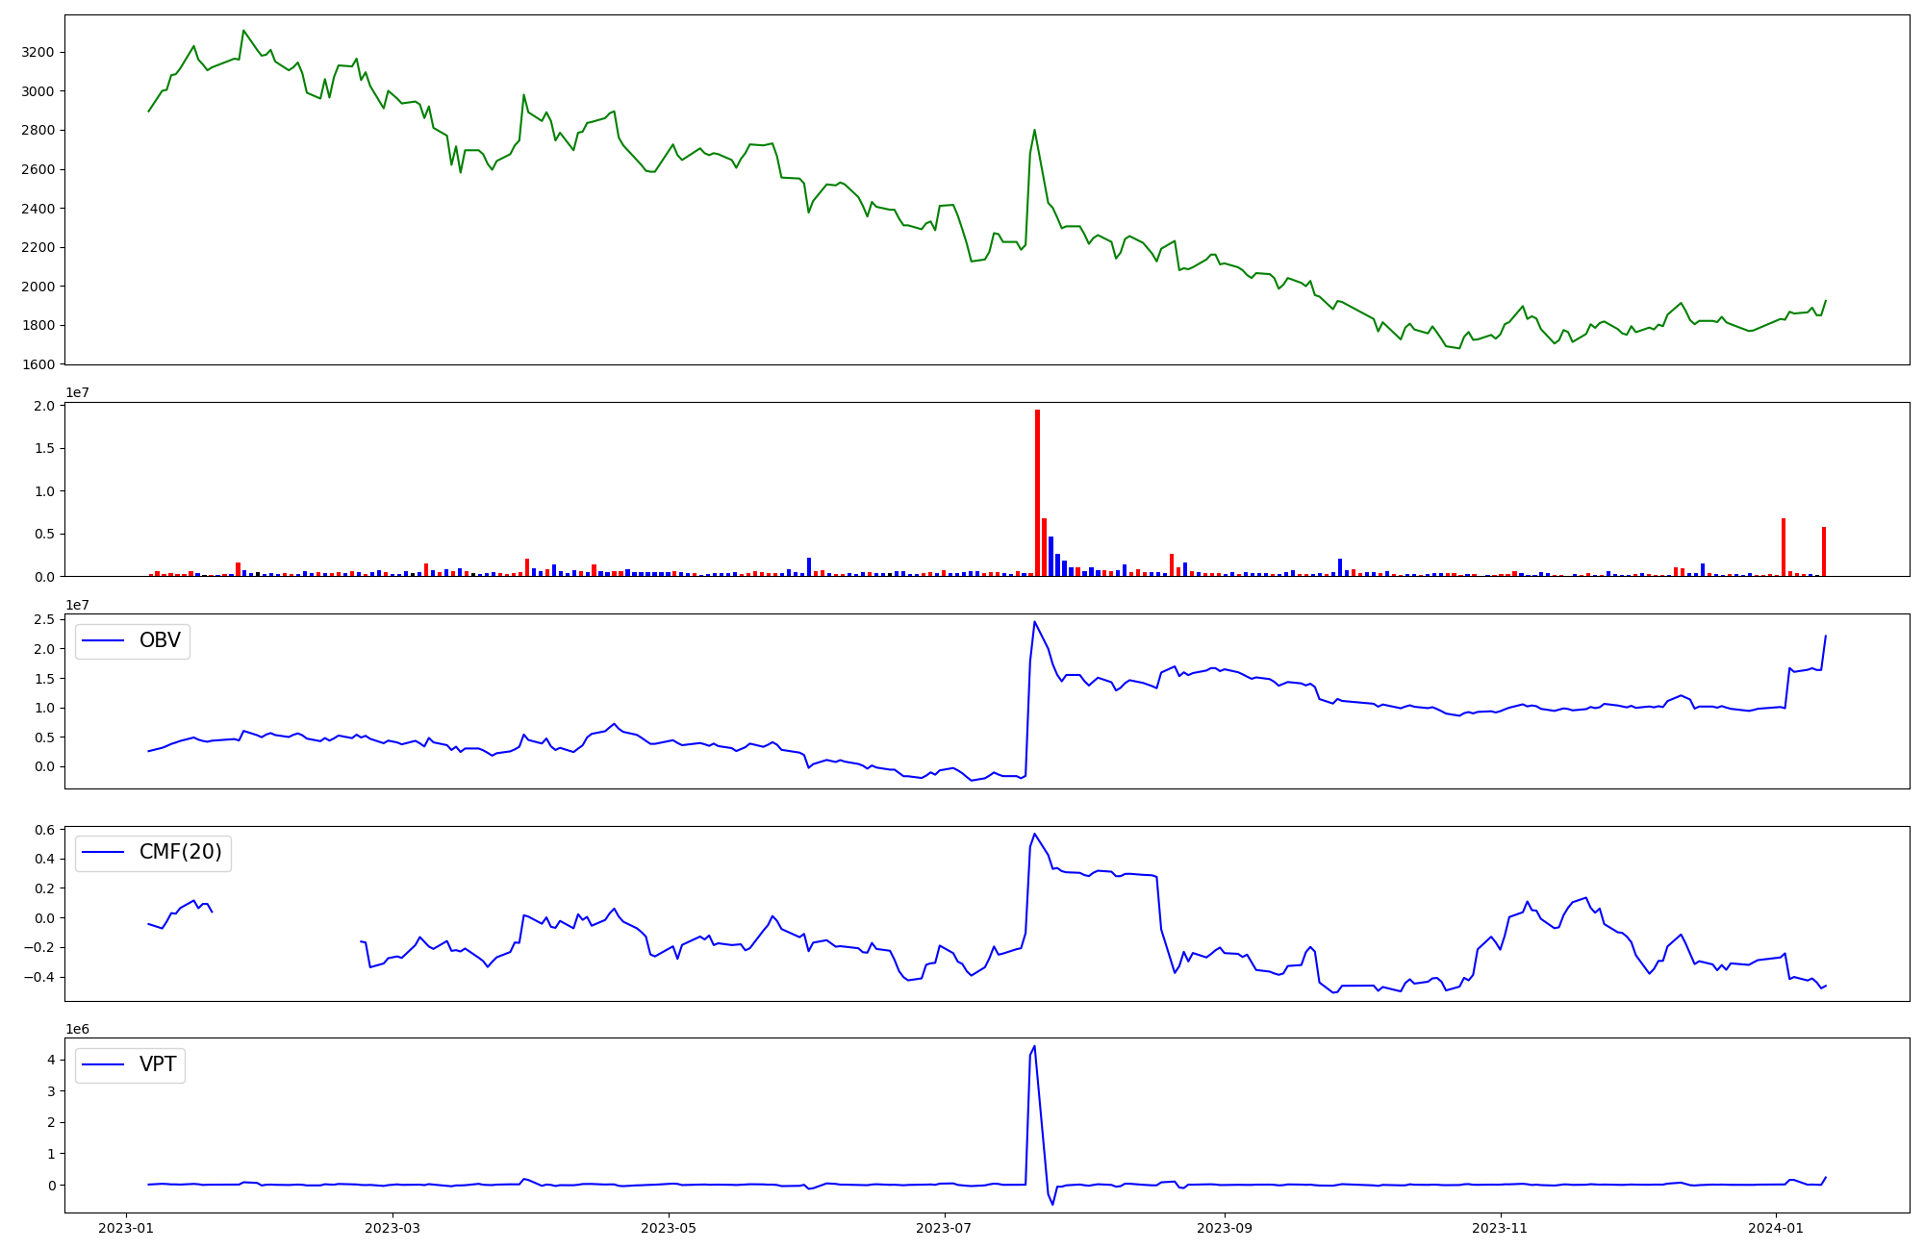Image resolution: width=1924 pixels, height=1250 pixels.
Task: Click the 3200 price axis tick label
Action: pyautogui.click(x=38, y=52)
